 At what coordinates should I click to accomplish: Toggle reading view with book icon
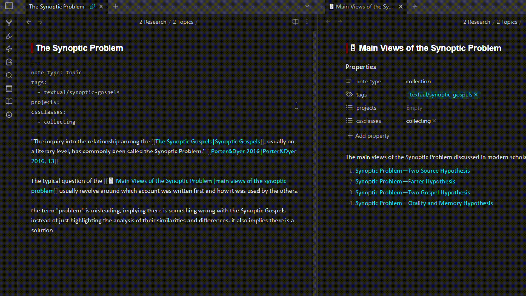click(x=295, y=22)
